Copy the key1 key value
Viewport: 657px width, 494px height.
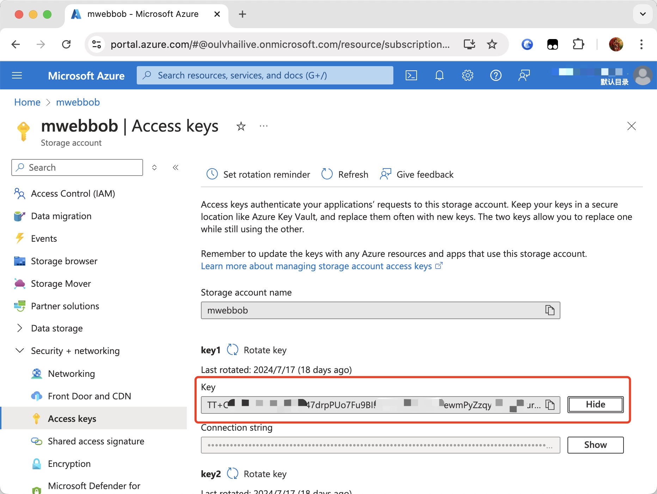tap(549, 405)
